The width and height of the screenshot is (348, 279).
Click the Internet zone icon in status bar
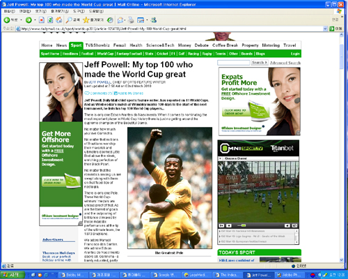click(294, 266)
